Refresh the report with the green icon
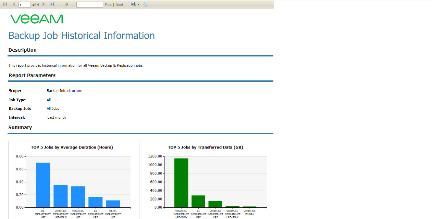The image size is (432, 219). (146, 4)
